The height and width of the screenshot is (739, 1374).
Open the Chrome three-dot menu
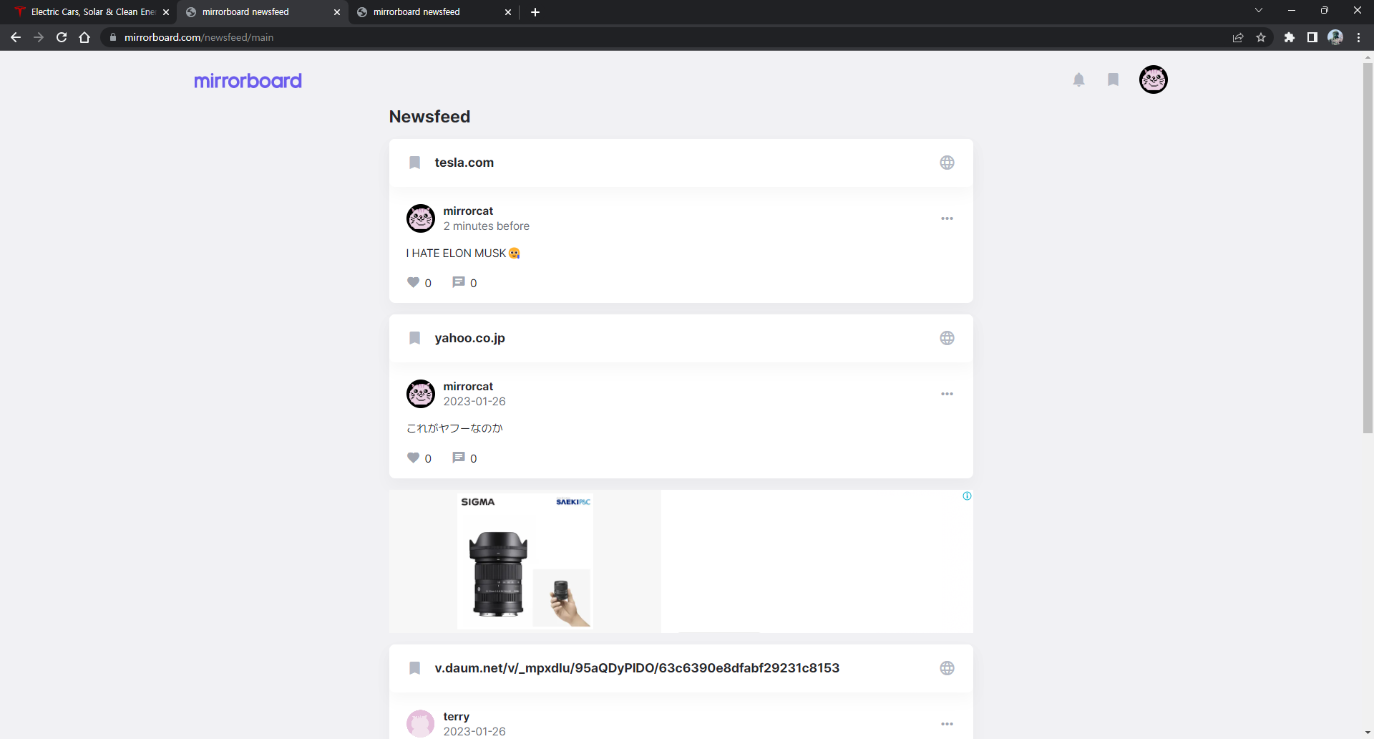1358,37
